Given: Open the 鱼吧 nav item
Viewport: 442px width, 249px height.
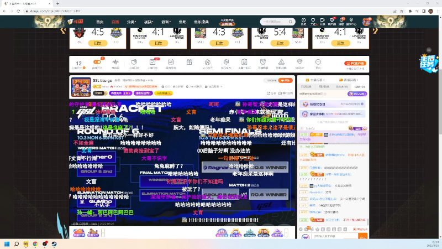Looking at the screenshot, I should pyautogui.click(x=182, y=22).
